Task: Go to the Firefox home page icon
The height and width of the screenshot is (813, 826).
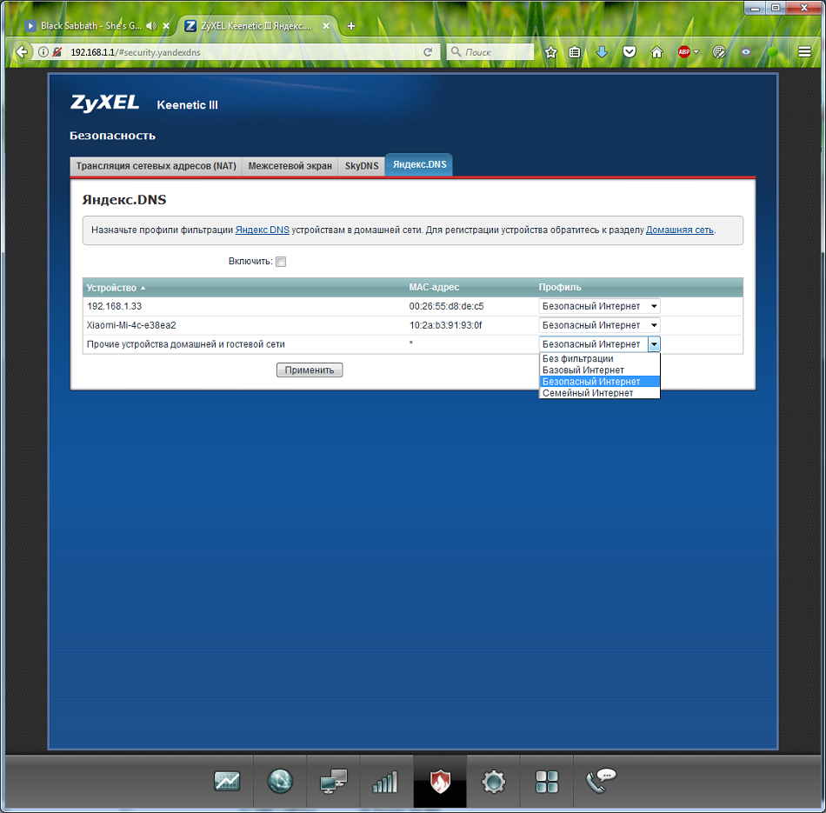Action: (656, 51)
